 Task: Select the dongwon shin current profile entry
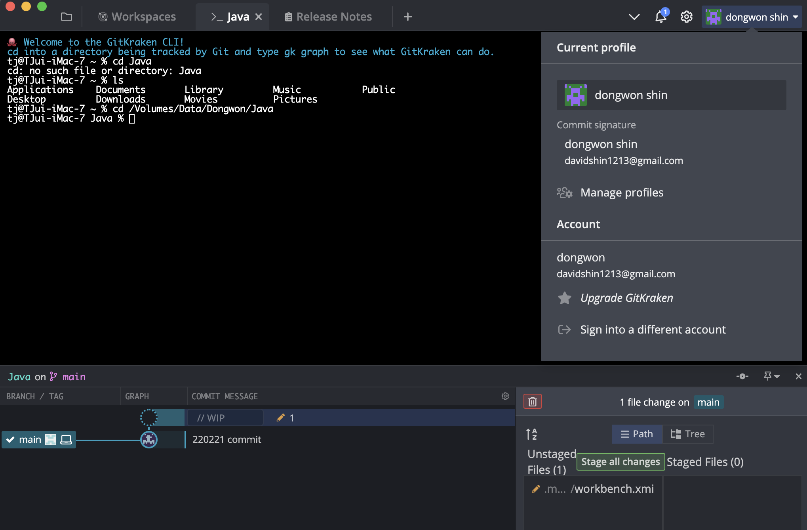pos(672,95)
